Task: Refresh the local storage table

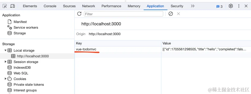Action: click(79, 14)
